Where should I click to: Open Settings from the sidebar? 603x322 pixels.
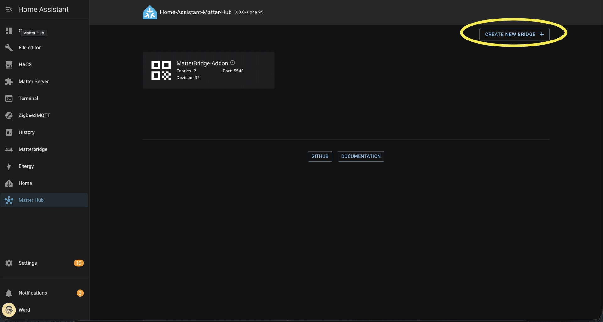point(8,263)
